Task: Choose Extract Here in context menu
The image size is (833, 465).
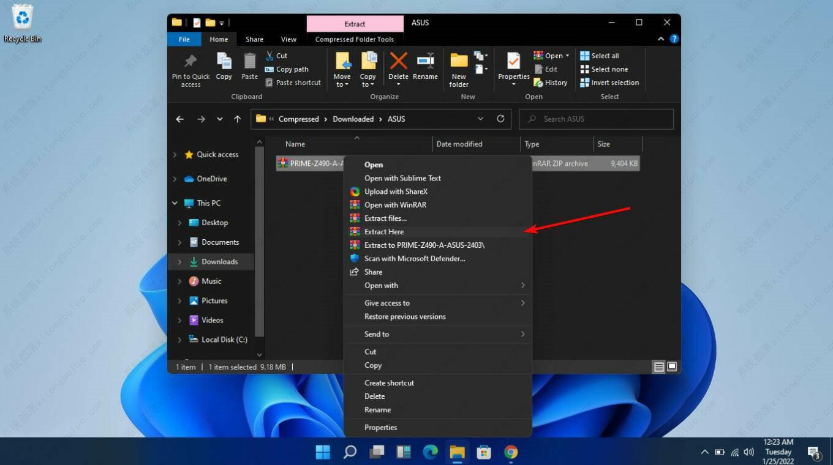Action: click(x=384, y=232)
